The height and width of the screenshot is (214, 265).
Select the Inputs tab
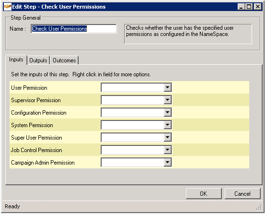[16, 59]
